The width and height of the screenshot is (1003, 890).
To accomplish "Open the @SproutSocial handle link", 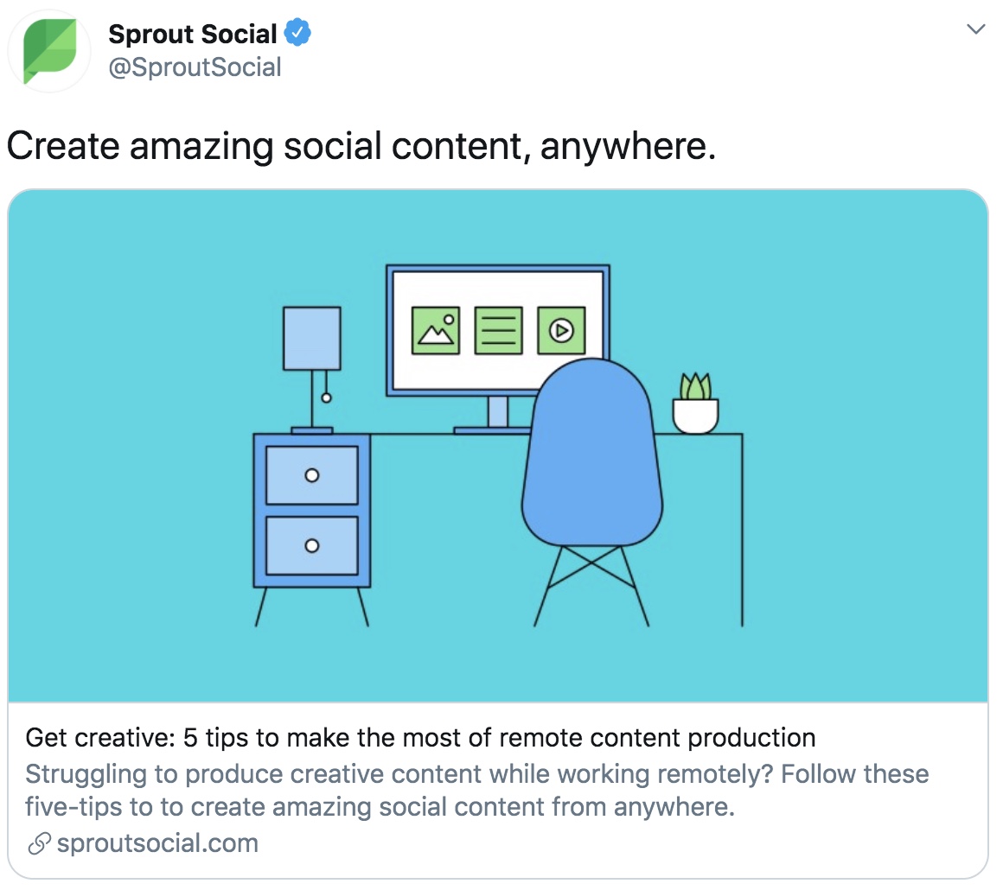I will point(195,67).
